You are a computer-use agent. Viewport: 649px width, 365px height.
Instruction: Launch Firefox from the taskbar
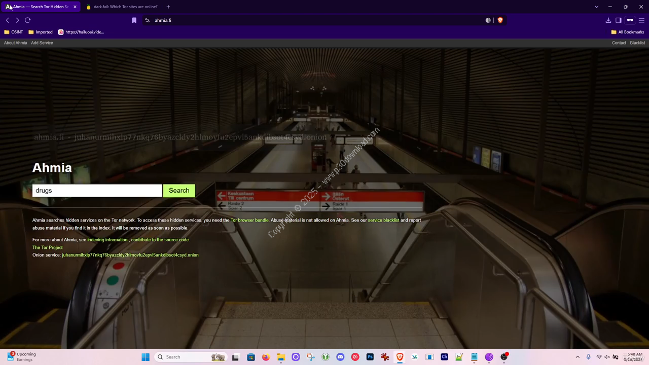point(266,357)
